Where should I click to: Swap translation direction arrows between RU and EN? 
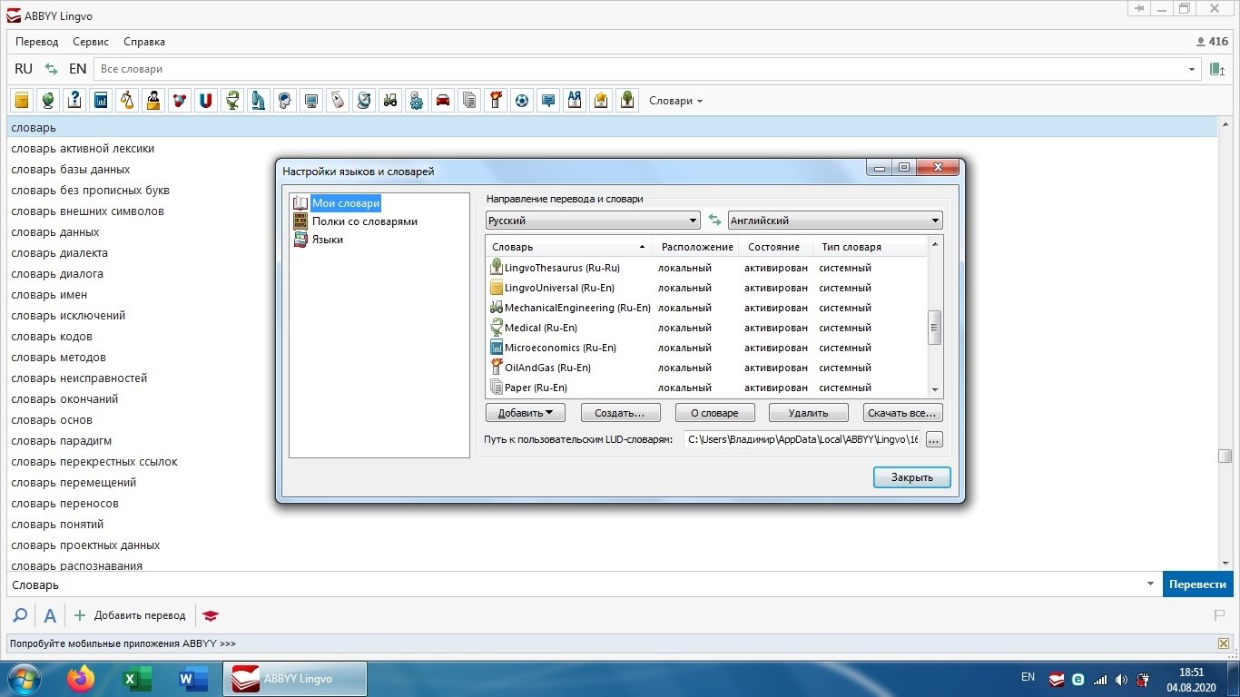click(x=51, y=69)
